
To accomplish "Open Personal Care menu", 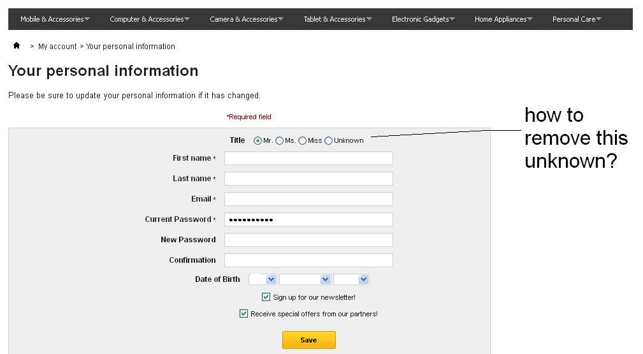I will [577, 19].
